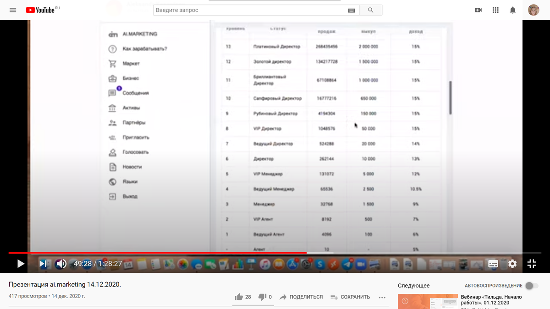Click the magnifier search button
The height and width of the screenshot is (309, 550).
(371, 10)
